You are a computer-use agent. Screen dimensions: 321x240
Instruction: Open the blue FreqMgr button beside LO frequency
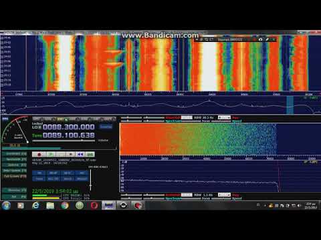click(x=106, y=127)
